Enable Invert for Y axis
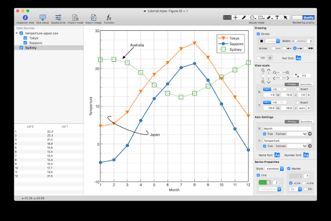This screenshot has width=331, height=221. point(298,102)
